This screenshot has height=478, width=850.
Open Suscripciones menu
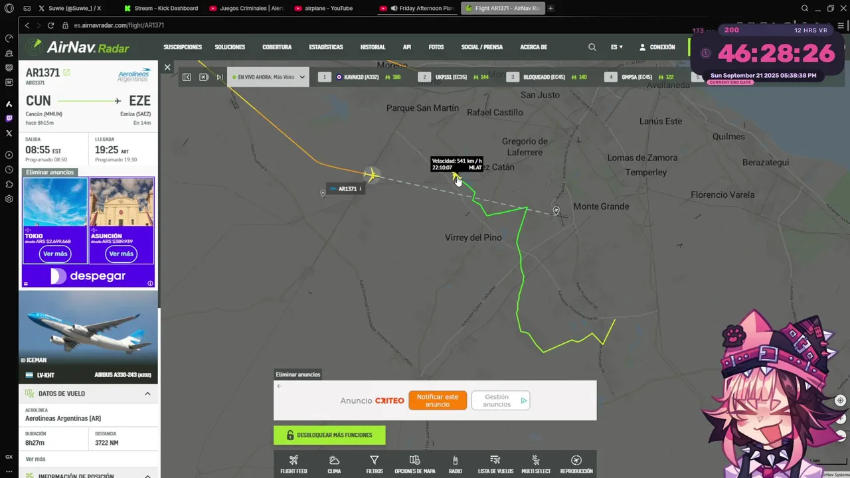pyautogui.click(x=183, y=47)
